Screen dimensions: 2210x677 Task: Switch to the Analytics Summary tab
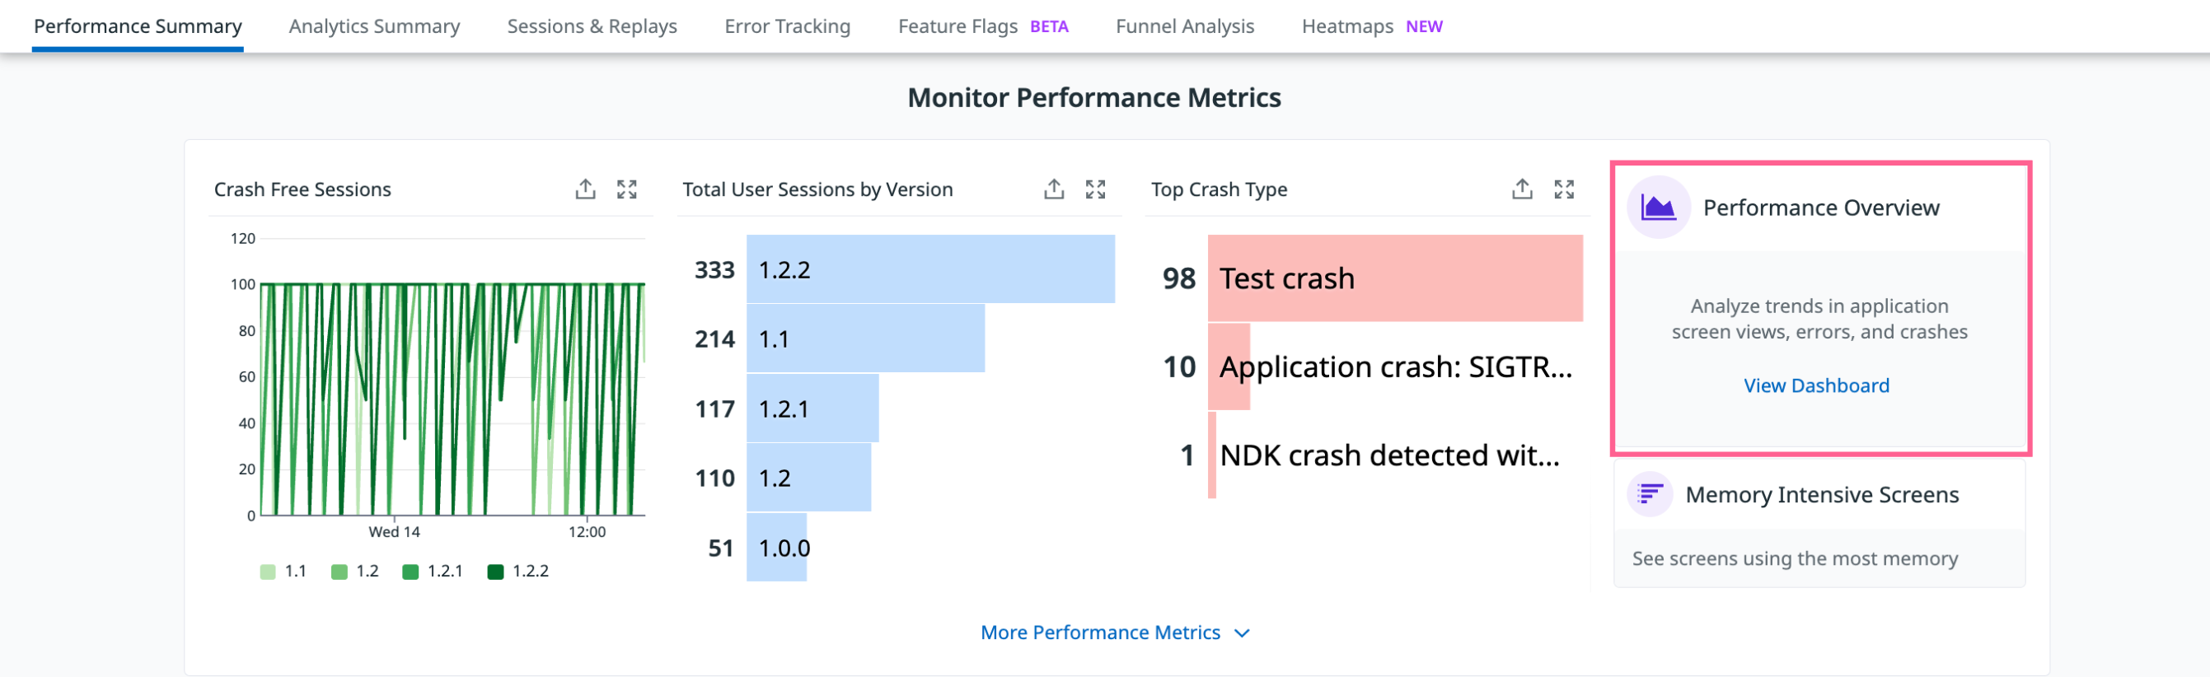click(x=374, y=26)
